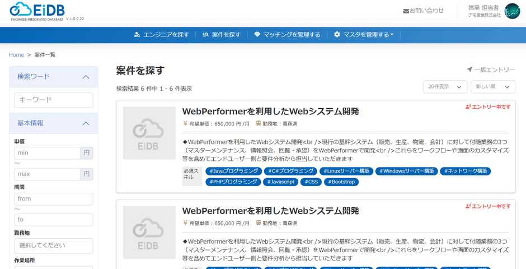Image resolution: width=526 pixels, height=269 pixels.
Task: Click the bulk entry paper plane icon
Action: pos(469,69)
